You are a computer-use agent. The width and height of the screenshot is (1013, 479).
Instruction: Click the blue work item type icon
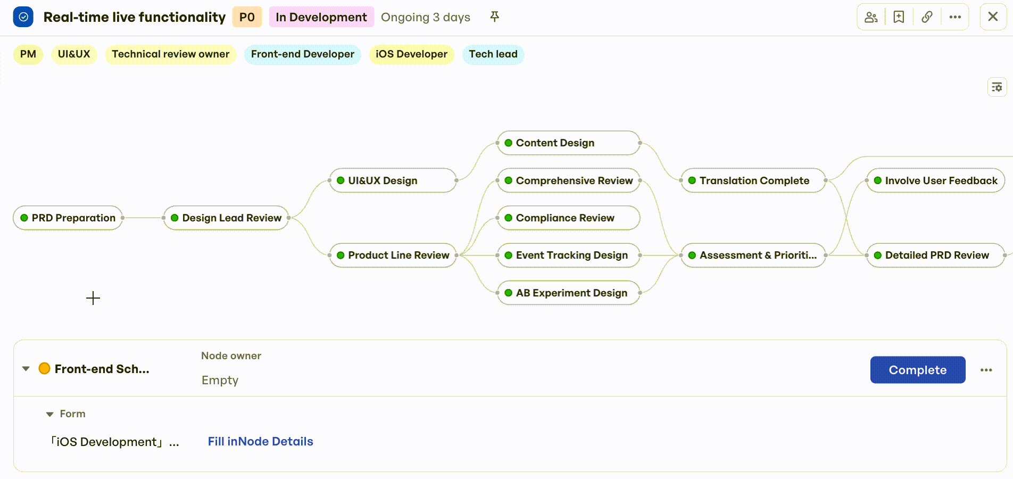click(x=23, y=17)
